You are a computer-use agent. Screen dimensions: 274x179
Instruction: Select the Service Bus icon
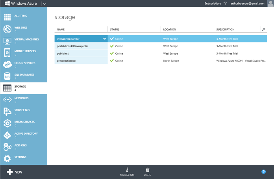7,111
